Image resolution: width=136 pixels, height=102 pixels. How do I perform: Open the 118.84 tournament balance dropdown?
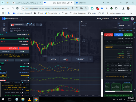(x=116, y=18)
